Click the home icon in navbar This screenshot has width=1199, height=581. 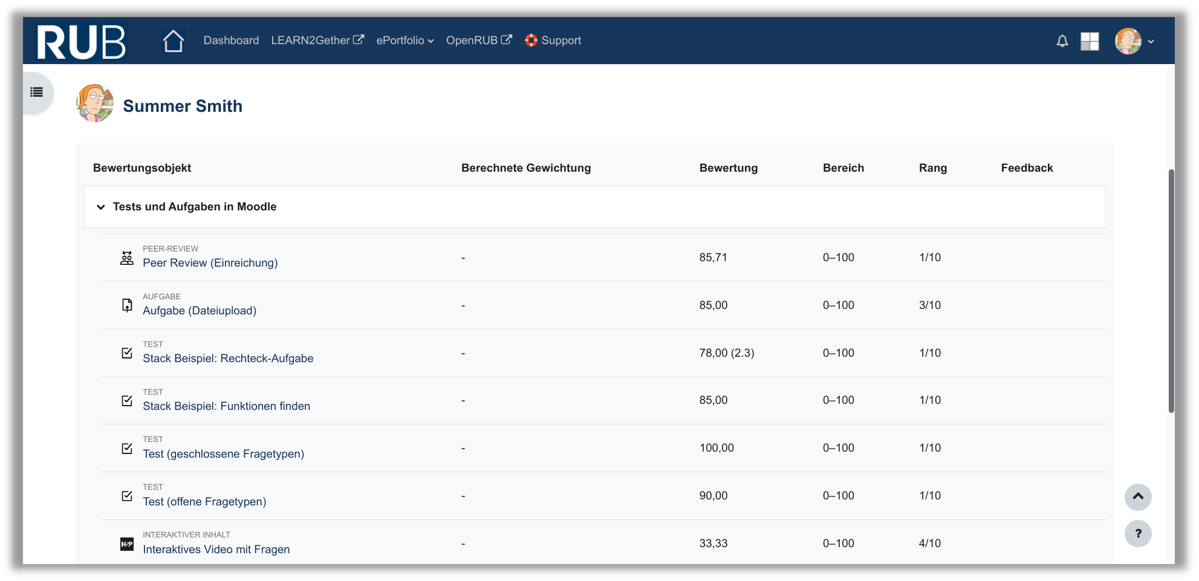174,41
